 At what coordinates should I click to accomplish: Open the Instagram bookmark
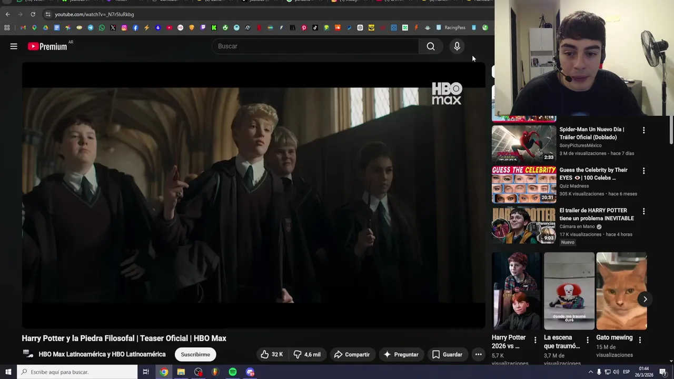point(124,27)
